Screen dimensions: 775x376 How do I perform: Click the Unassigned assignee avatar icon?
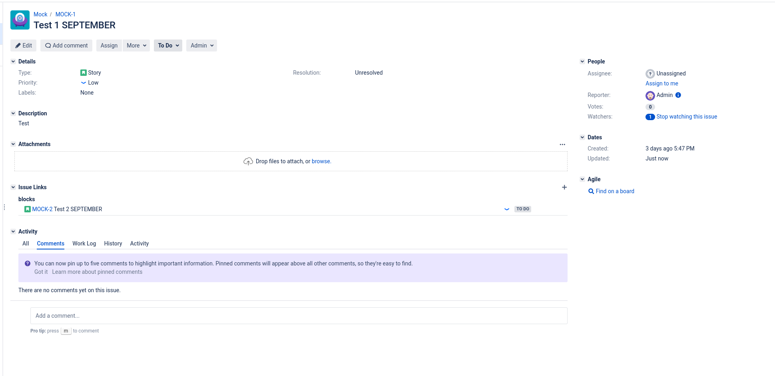pyautogui.click(x=650, y=73)
